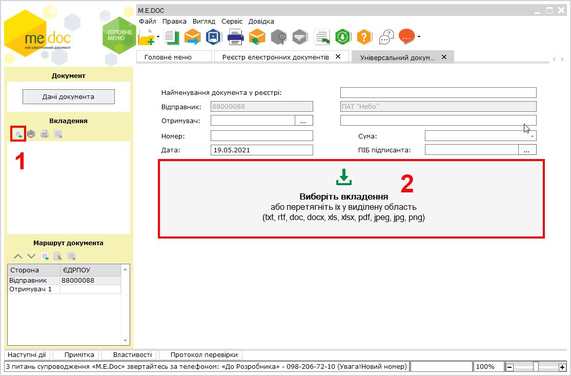Open recipient lookup ellipsis button for Отримувач

(x=303, y=121)
